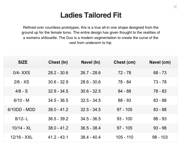
Task: Click the description paragraph about female torso
Action: (91, 35)
